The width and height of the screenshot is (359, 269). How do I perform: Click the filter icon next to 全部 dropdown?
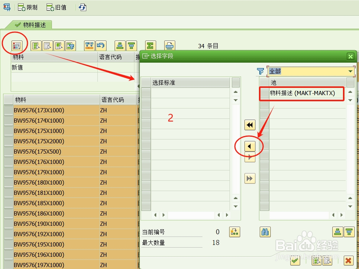[x=260, y=71]
